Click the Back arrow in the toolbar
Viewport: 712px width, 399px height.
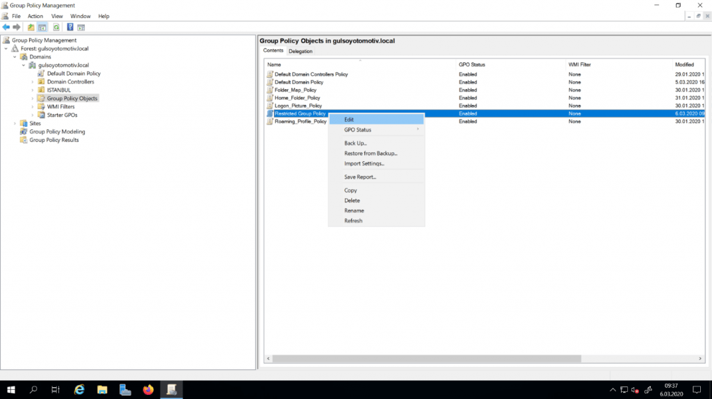pos(6,27)
